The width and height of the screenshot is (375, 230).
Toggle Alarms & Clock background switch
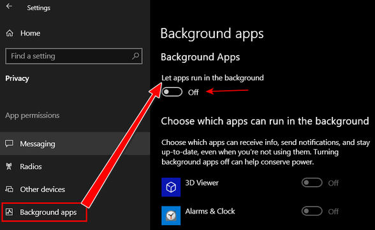pos(312,211)
